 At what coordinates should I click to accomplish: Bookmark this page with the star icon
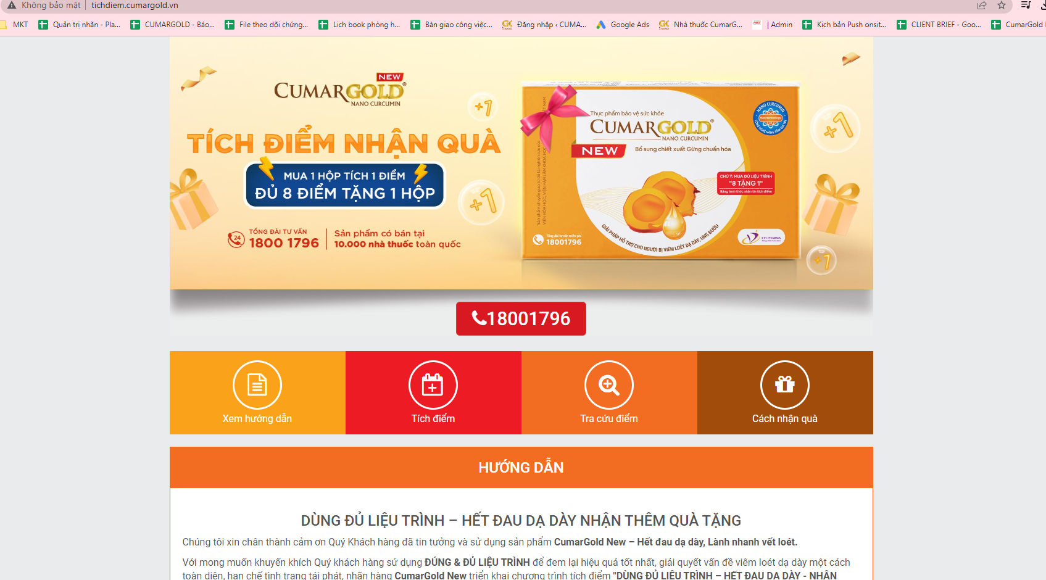[x=1002, y=6]
